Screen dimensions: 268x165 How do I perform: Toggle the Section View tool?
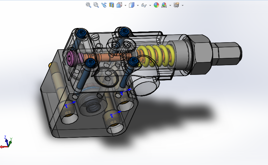111,5
